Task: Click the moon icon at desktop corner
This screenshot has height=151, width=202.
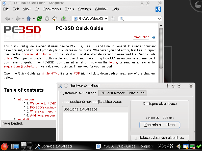Action: point(198,4)
